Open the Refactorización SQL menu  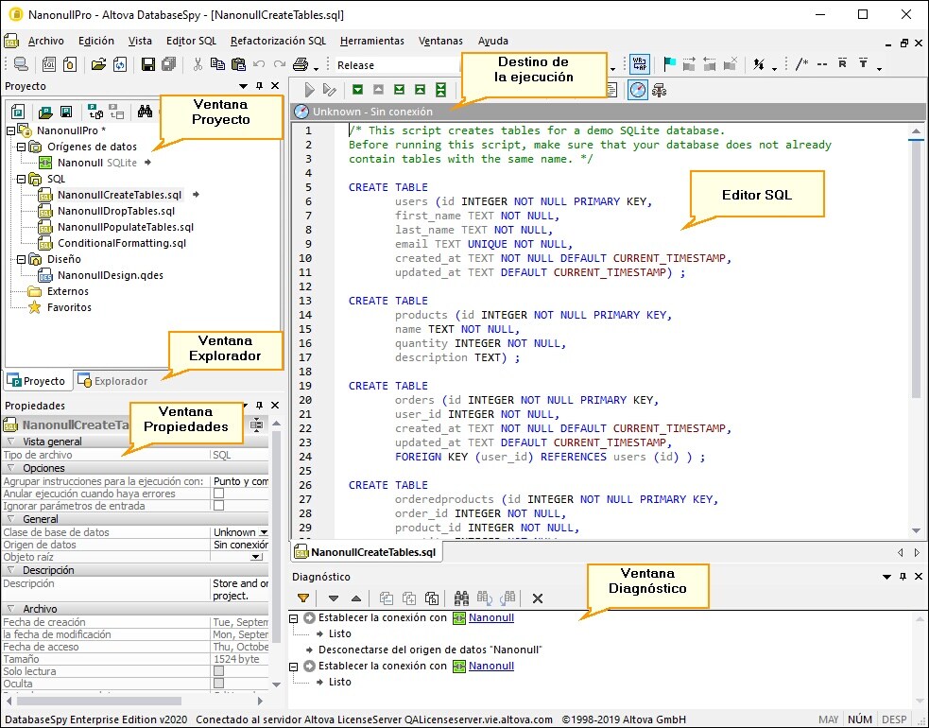(x=278, y=41)
